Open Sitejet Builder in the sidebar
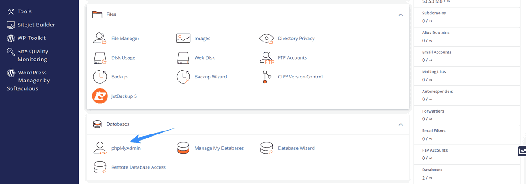 click(x=36, y=25)
